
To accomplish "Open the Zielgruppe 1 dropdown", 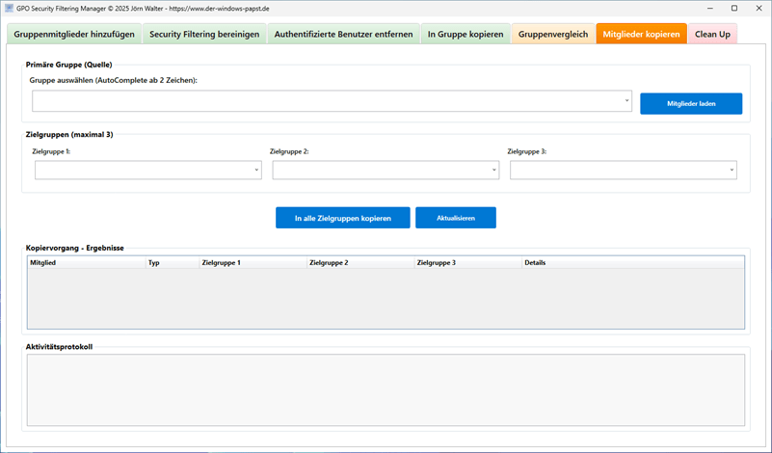I will [256, 170].
